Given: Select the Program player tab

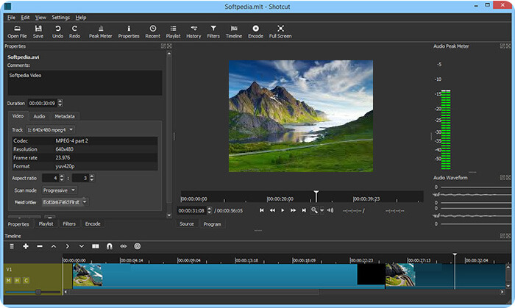Looking at the screenshot, I should pyautogui.click(x=212, y=224).
